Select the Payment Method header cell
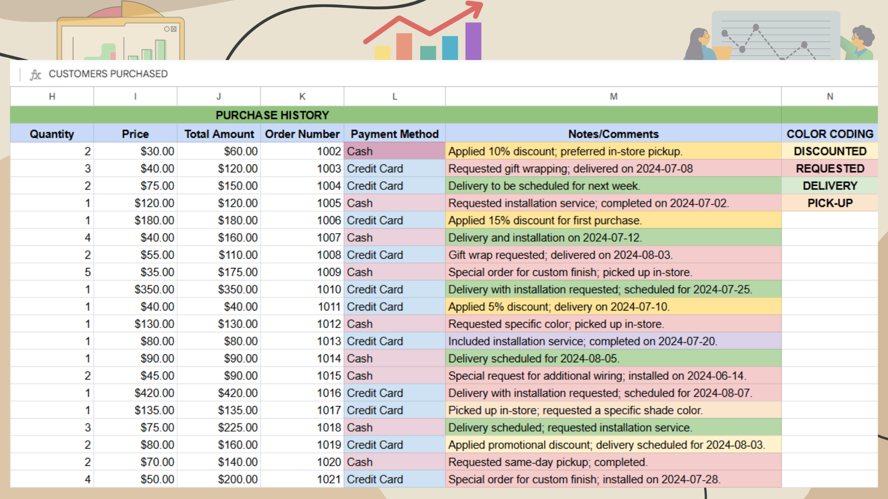Image resolution: width=888 pixels, height=499 pixels. [394, 134]
